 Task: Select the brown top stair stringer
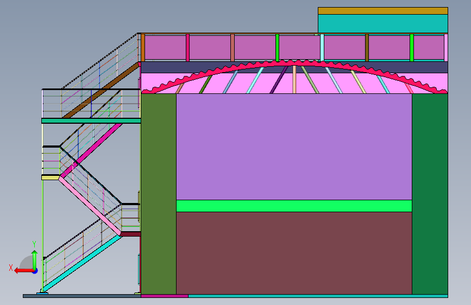(x=101, y=90)
